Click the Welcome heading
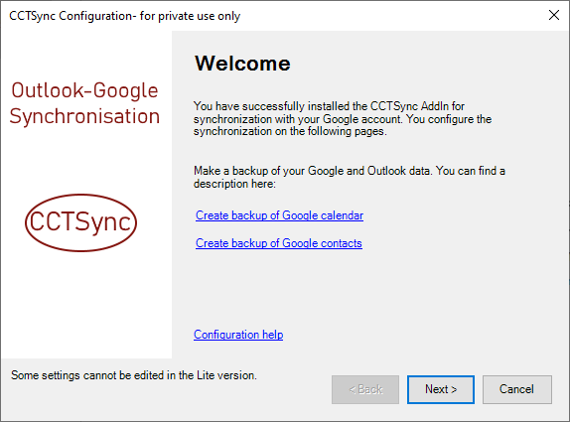This screenshot has width=570, height=422. pyautogui.click(x=242, y=64)
